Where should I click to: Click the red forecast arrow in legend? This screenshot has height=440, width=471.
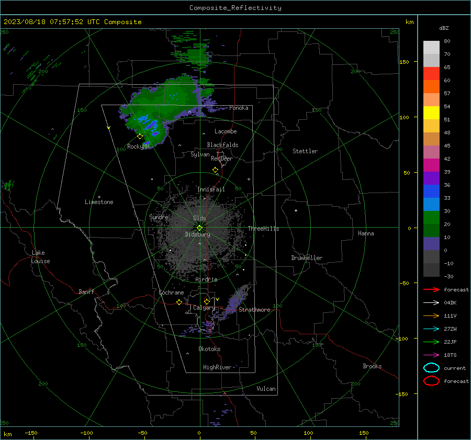click(431, 289)
